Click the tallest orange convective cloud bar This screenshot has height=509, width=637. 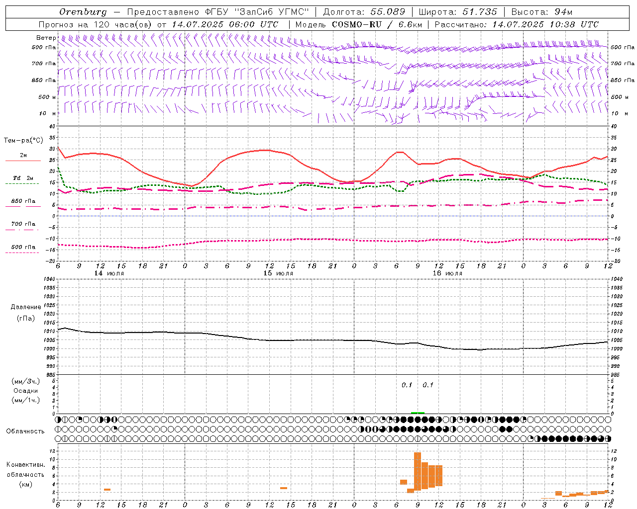click(x=418, y=471)
